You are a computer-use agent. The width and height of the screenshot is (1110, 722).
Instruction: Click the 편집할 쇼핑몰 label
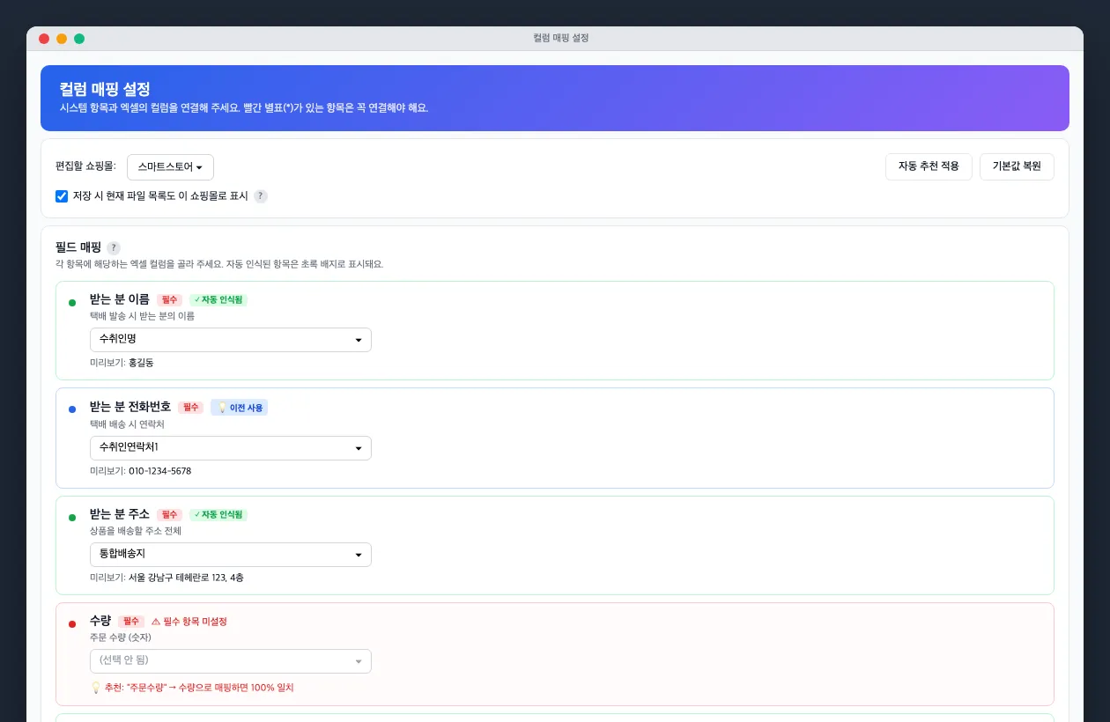pyautogui.click(x=85, y=166)
